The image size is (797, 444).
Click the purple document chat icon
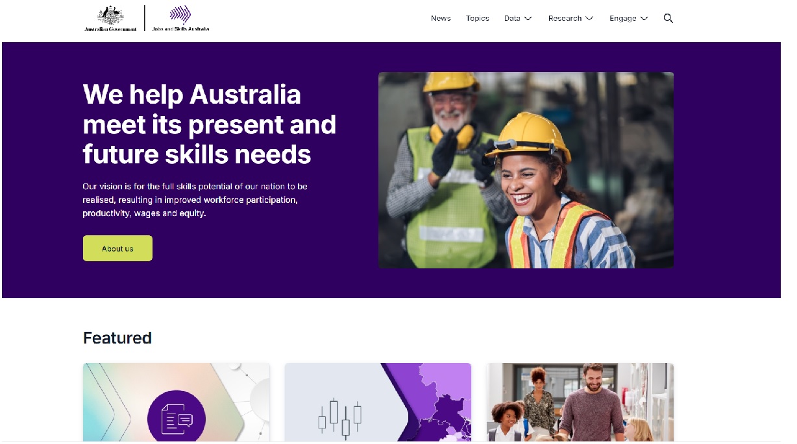click(177, 419)
